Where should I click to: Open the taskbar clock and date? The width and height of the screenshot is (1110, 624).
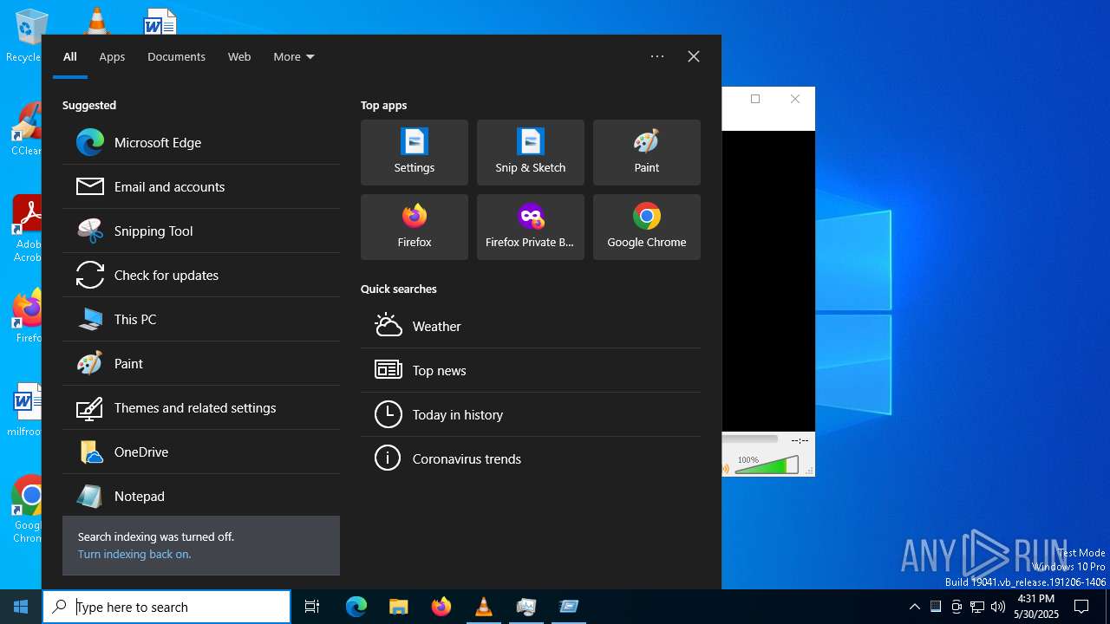tap(1036, 607)
